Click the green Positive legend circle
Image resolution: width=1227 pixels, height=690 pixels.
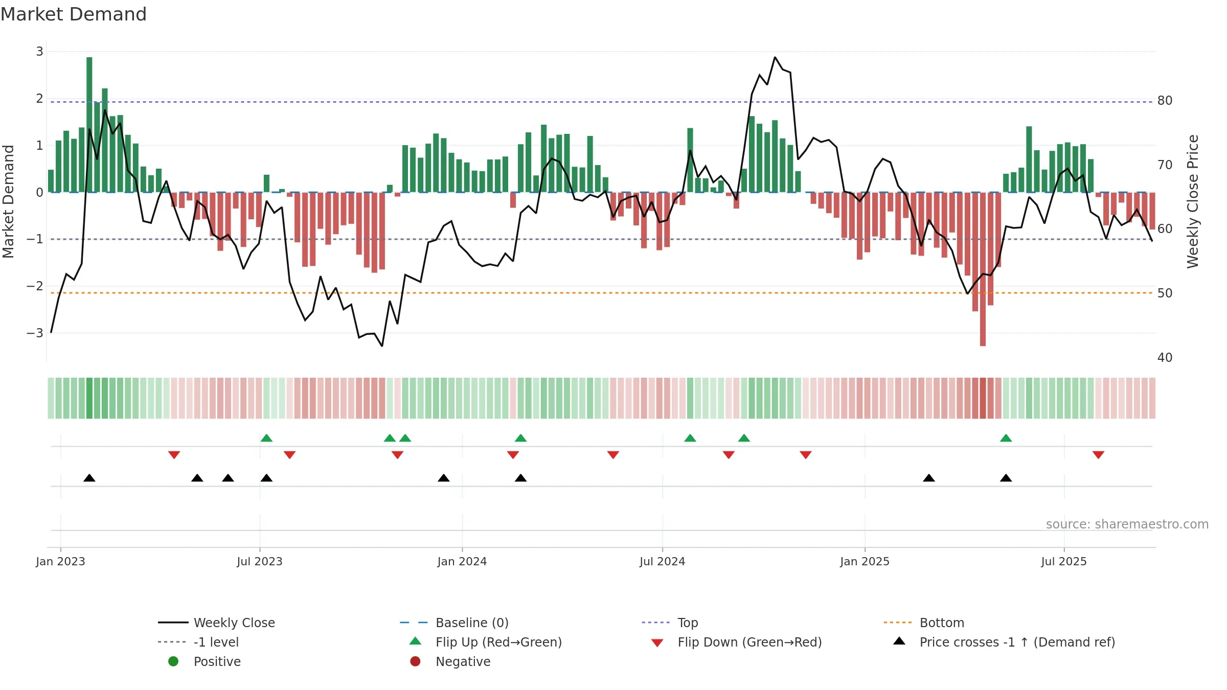(173, 661)
